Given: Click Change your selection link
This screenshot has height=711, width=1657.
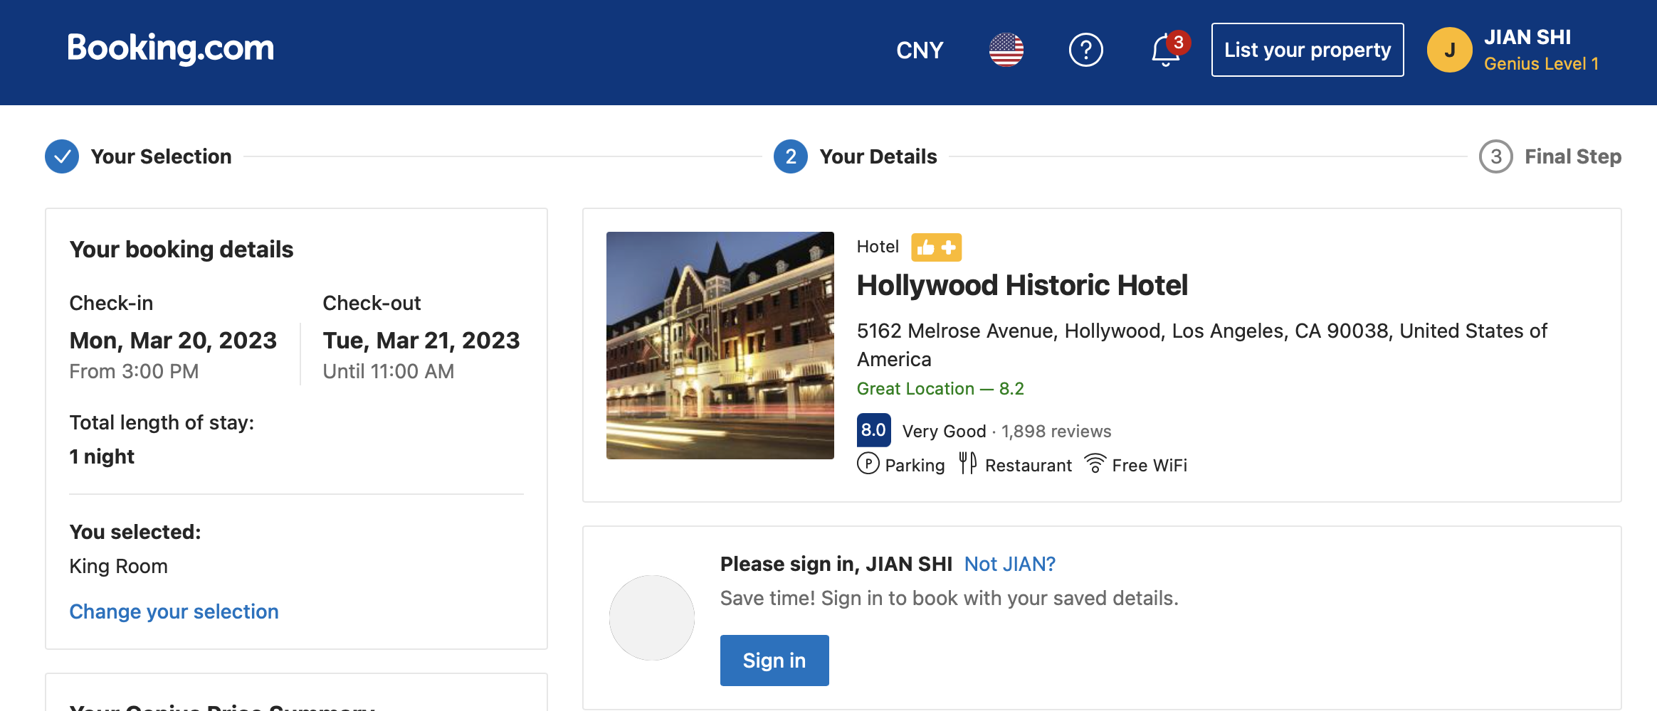Looking at the screenshot, I should click(x=174, y=611).
